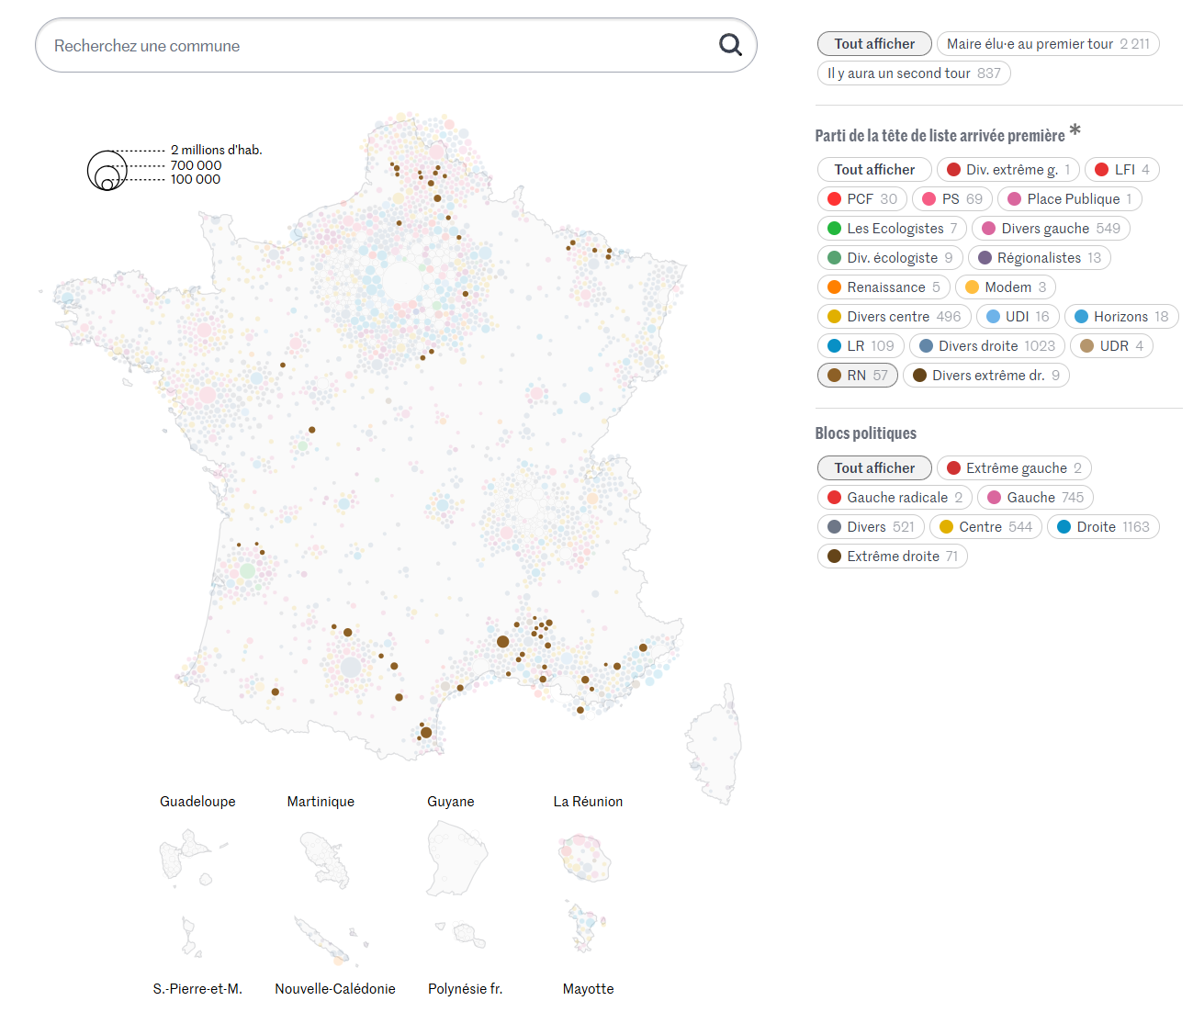Viewport: 1193px width, 1012px height.
Task: Click Tout afficher in the party list
Action: click(874, 170)
